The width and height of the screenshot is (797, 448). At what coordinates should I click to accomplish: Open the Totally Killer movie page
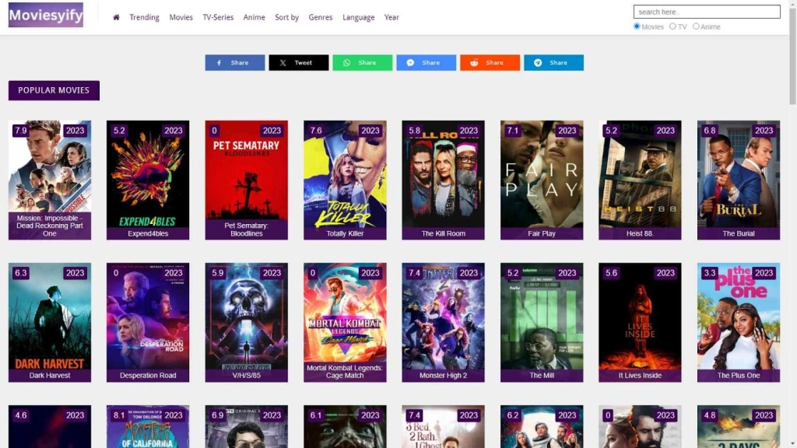345,179
